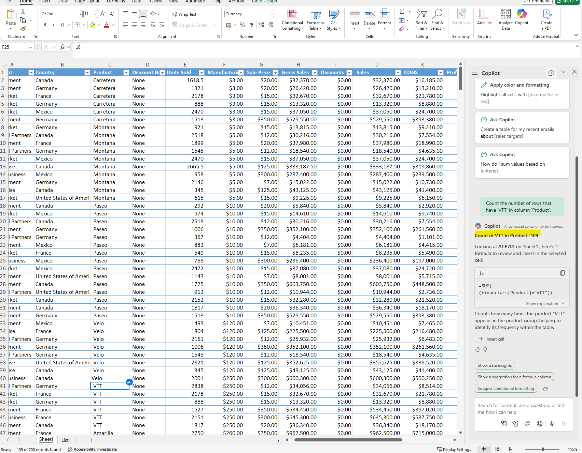The height and width of the screenshot is (453, 582).
Task: Toggle Wrap Text on selected cell
Action: (184, 14)
